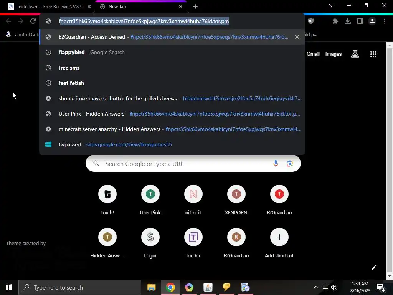The width and height of the screenshot is (393, 295).
Task: Open Google Lens image search icon
Action: point(290,164)
